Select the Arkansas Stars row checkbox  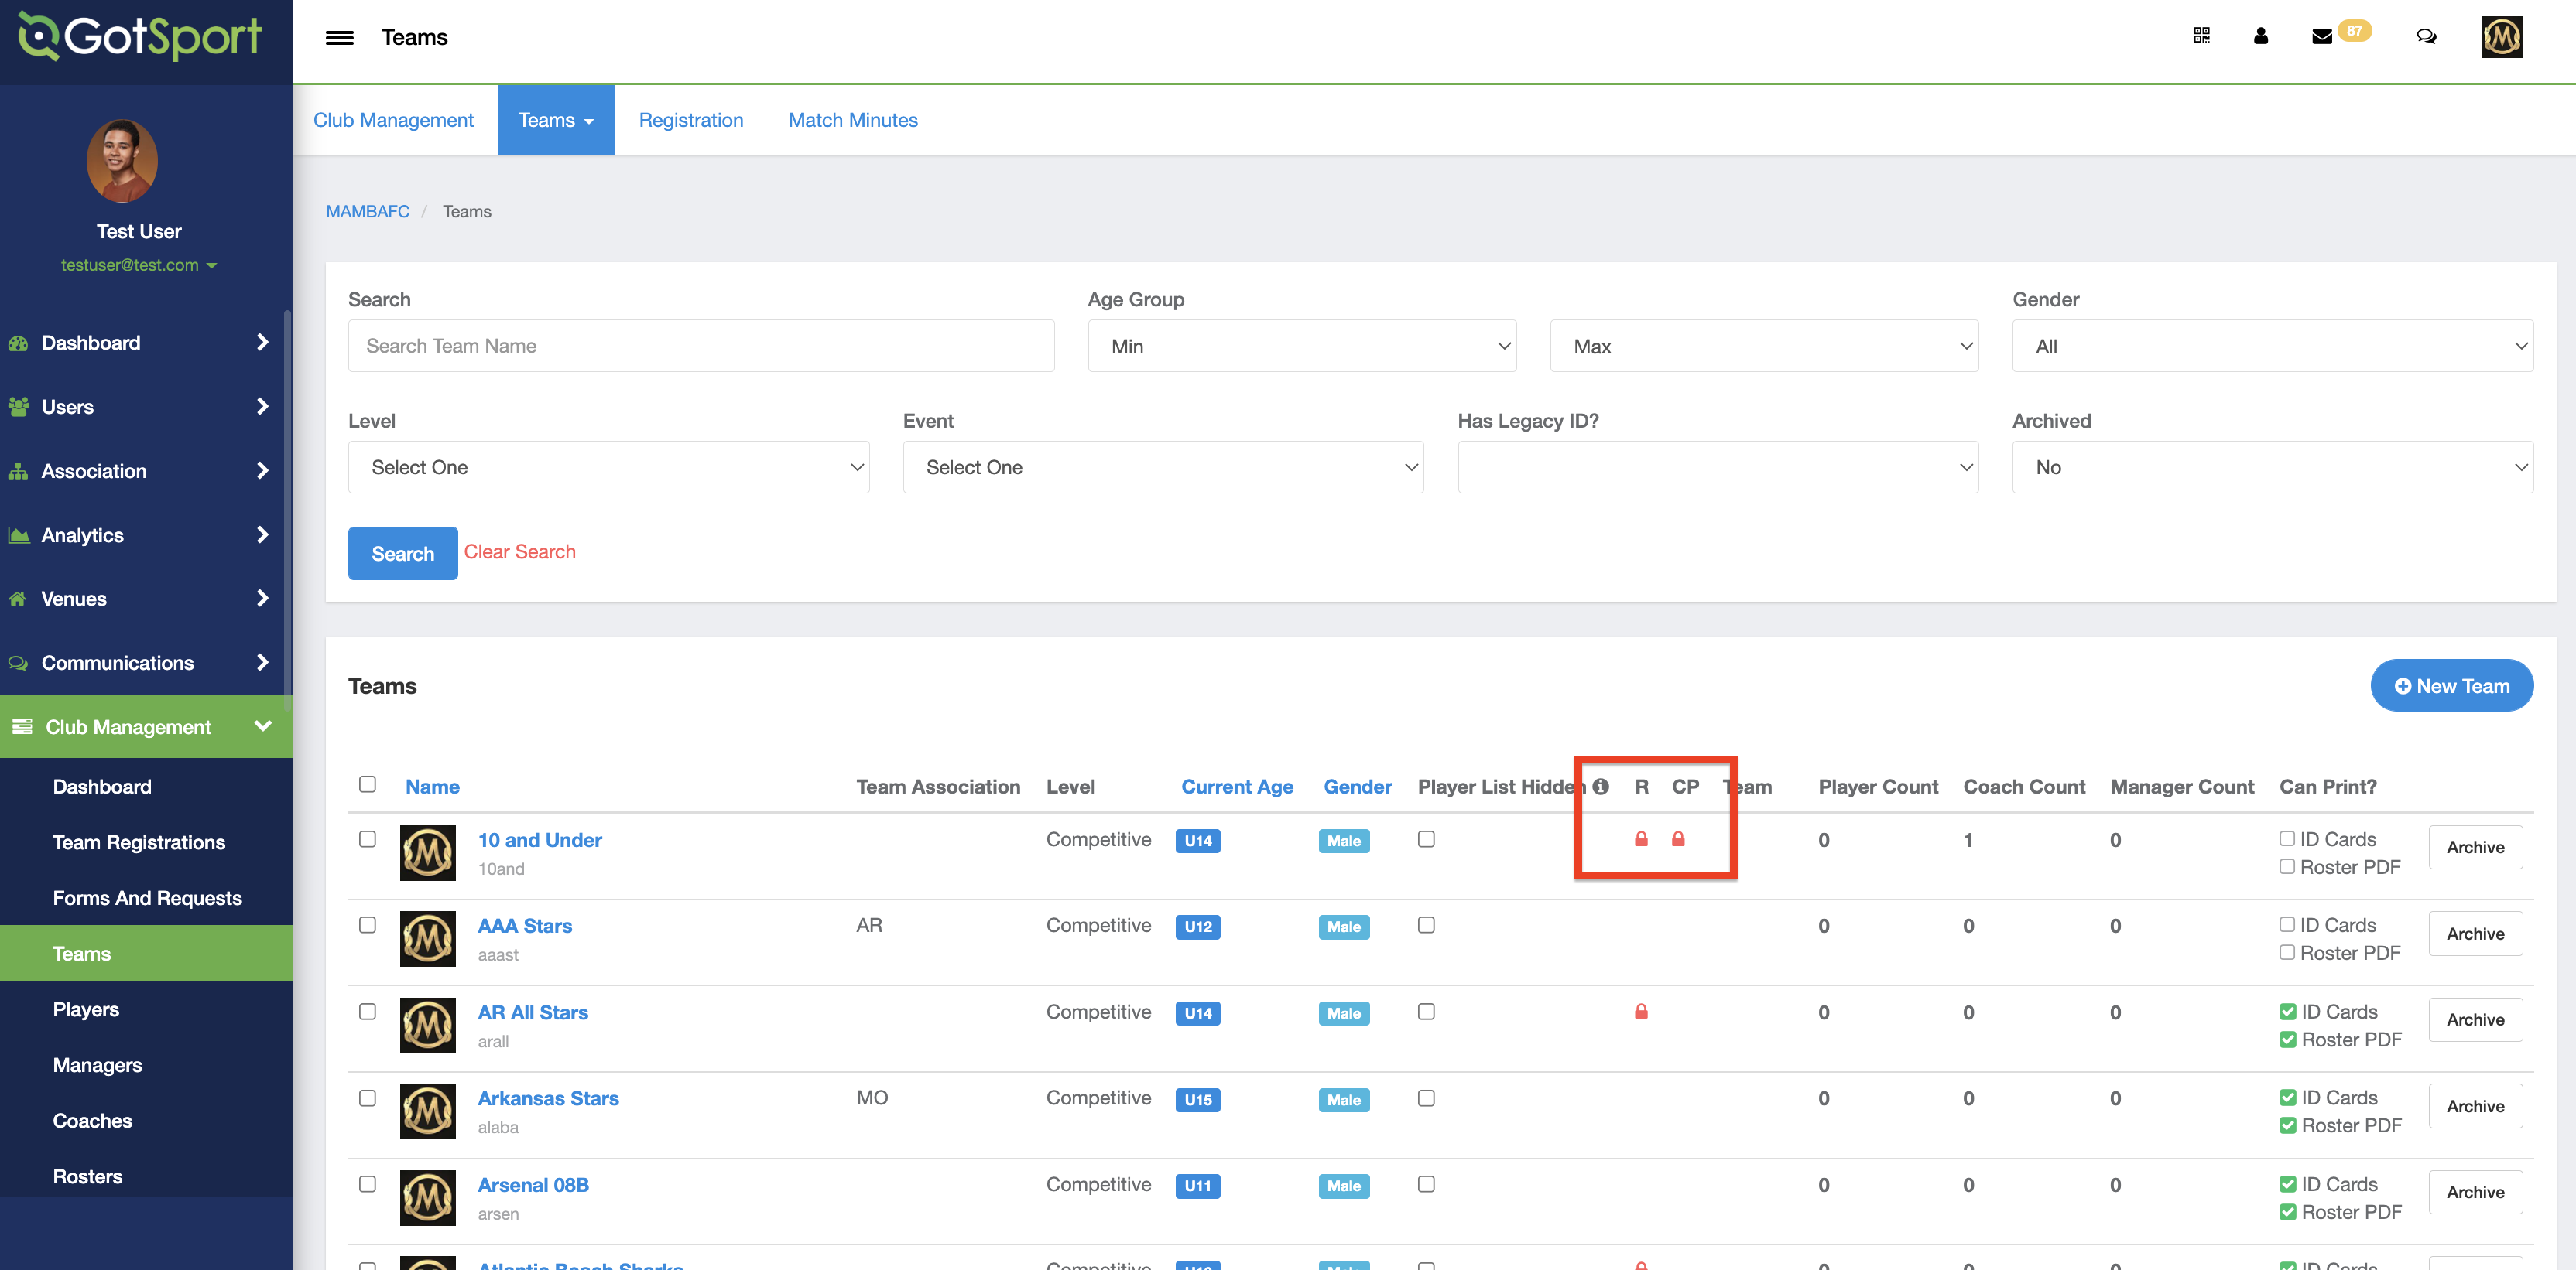point(367,1098)
